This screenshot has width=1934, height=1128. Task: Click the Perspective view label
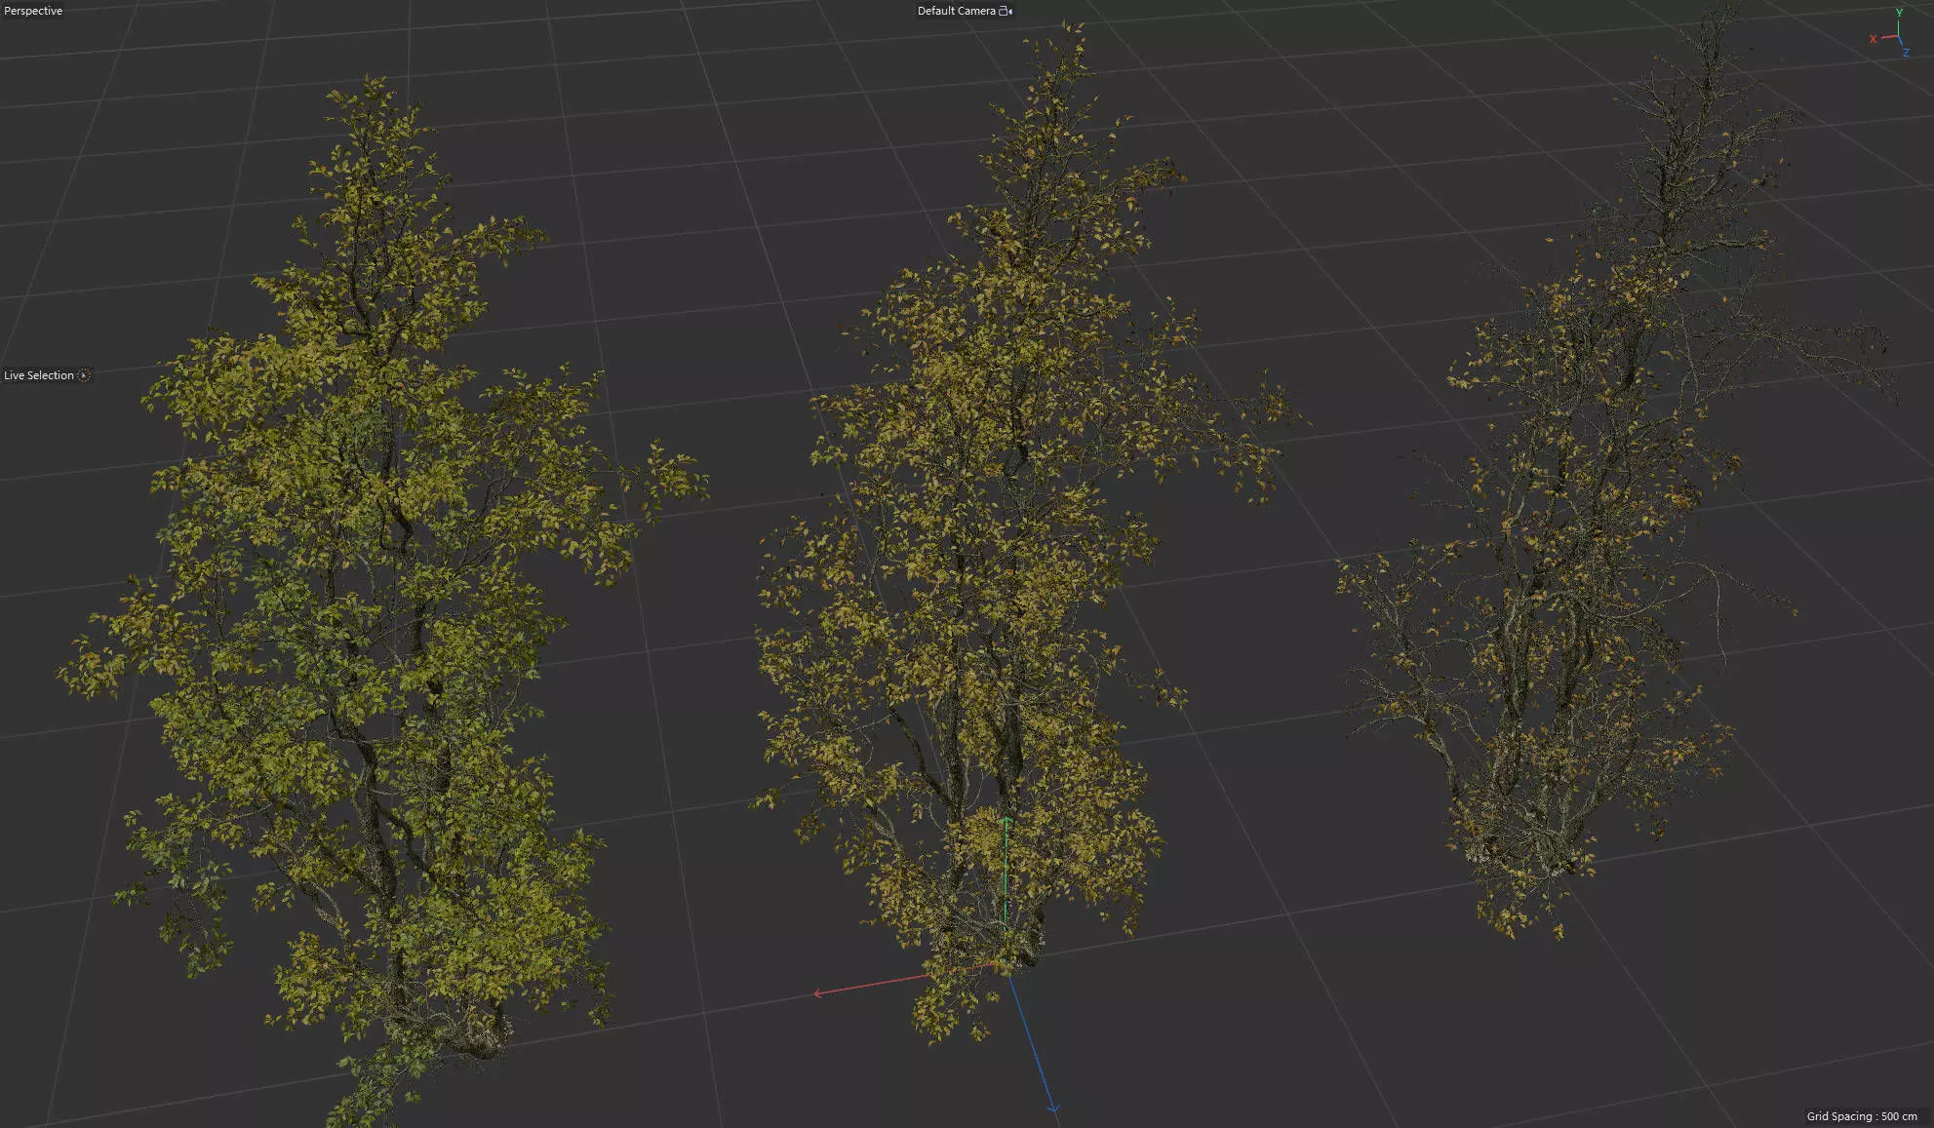(x=33, y=11)
